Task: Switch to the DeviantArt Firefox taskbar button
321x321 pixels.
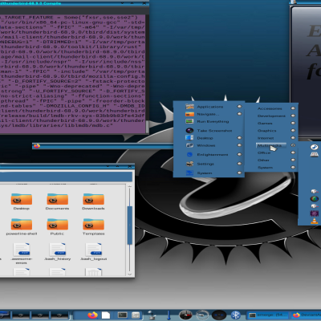Action: point(307,315)
